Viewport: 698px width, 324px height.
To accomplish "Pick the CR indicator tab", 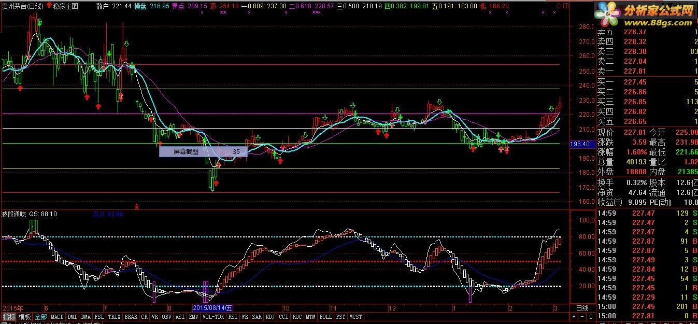I will tap(145, 316).
